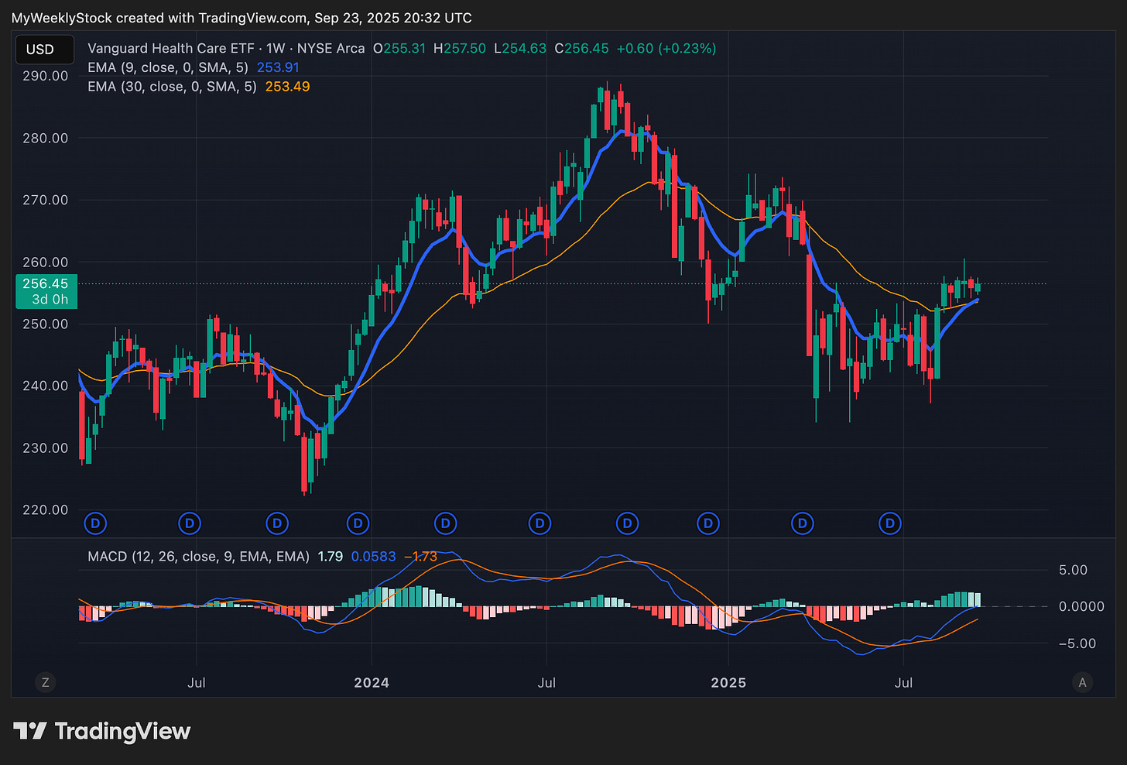The width and height of the screenshot is (1127, 765).
Task: Click the 290.00 price axis label
Action: tap(45, 76)
